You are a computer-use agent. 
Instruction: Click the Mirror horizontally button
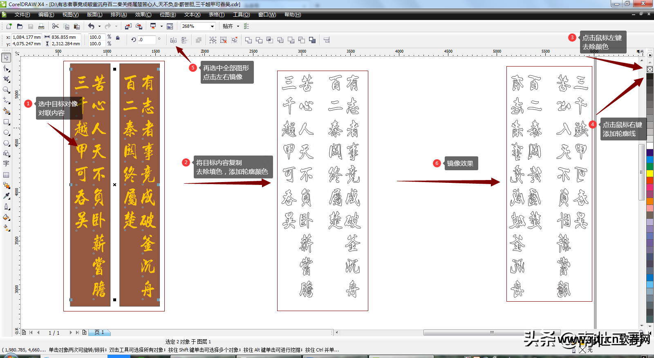click(173, 40)
